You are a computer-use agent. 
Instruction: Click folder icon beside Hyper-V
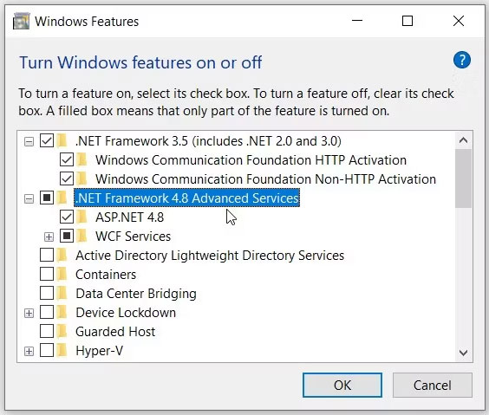click(x=62, y=351)
